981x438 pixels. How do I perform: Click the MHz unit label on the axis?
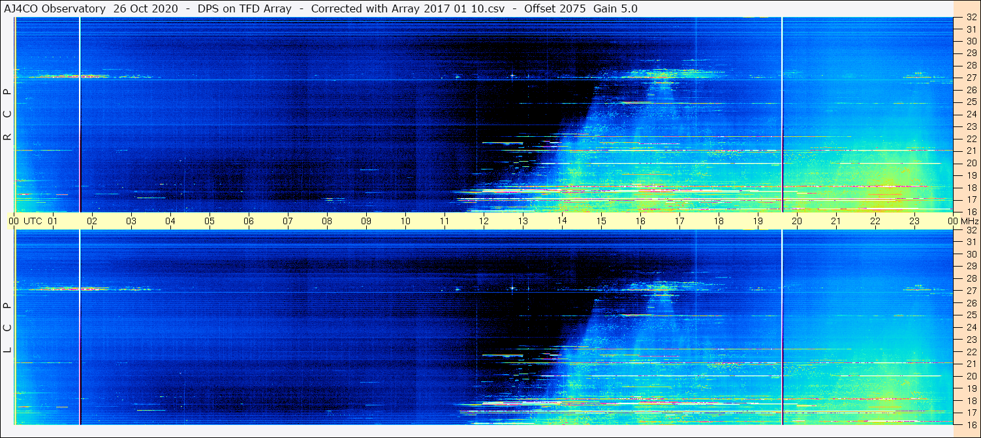click(x=969, y=221)
